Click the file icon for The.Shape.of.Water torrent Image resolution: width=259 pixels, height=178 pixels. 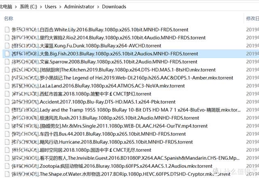[x=7, y=174]
